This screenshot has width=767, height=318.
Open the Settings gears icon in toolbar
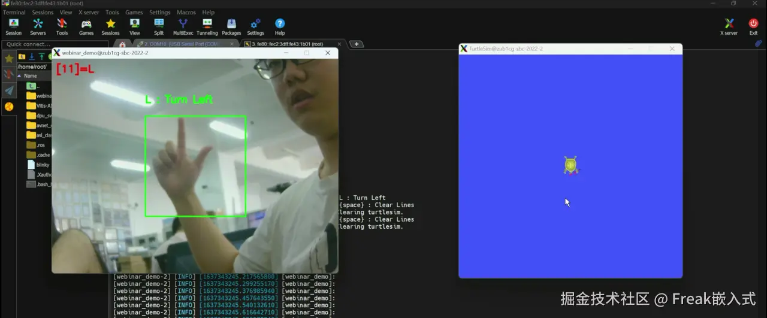[255, 27]
